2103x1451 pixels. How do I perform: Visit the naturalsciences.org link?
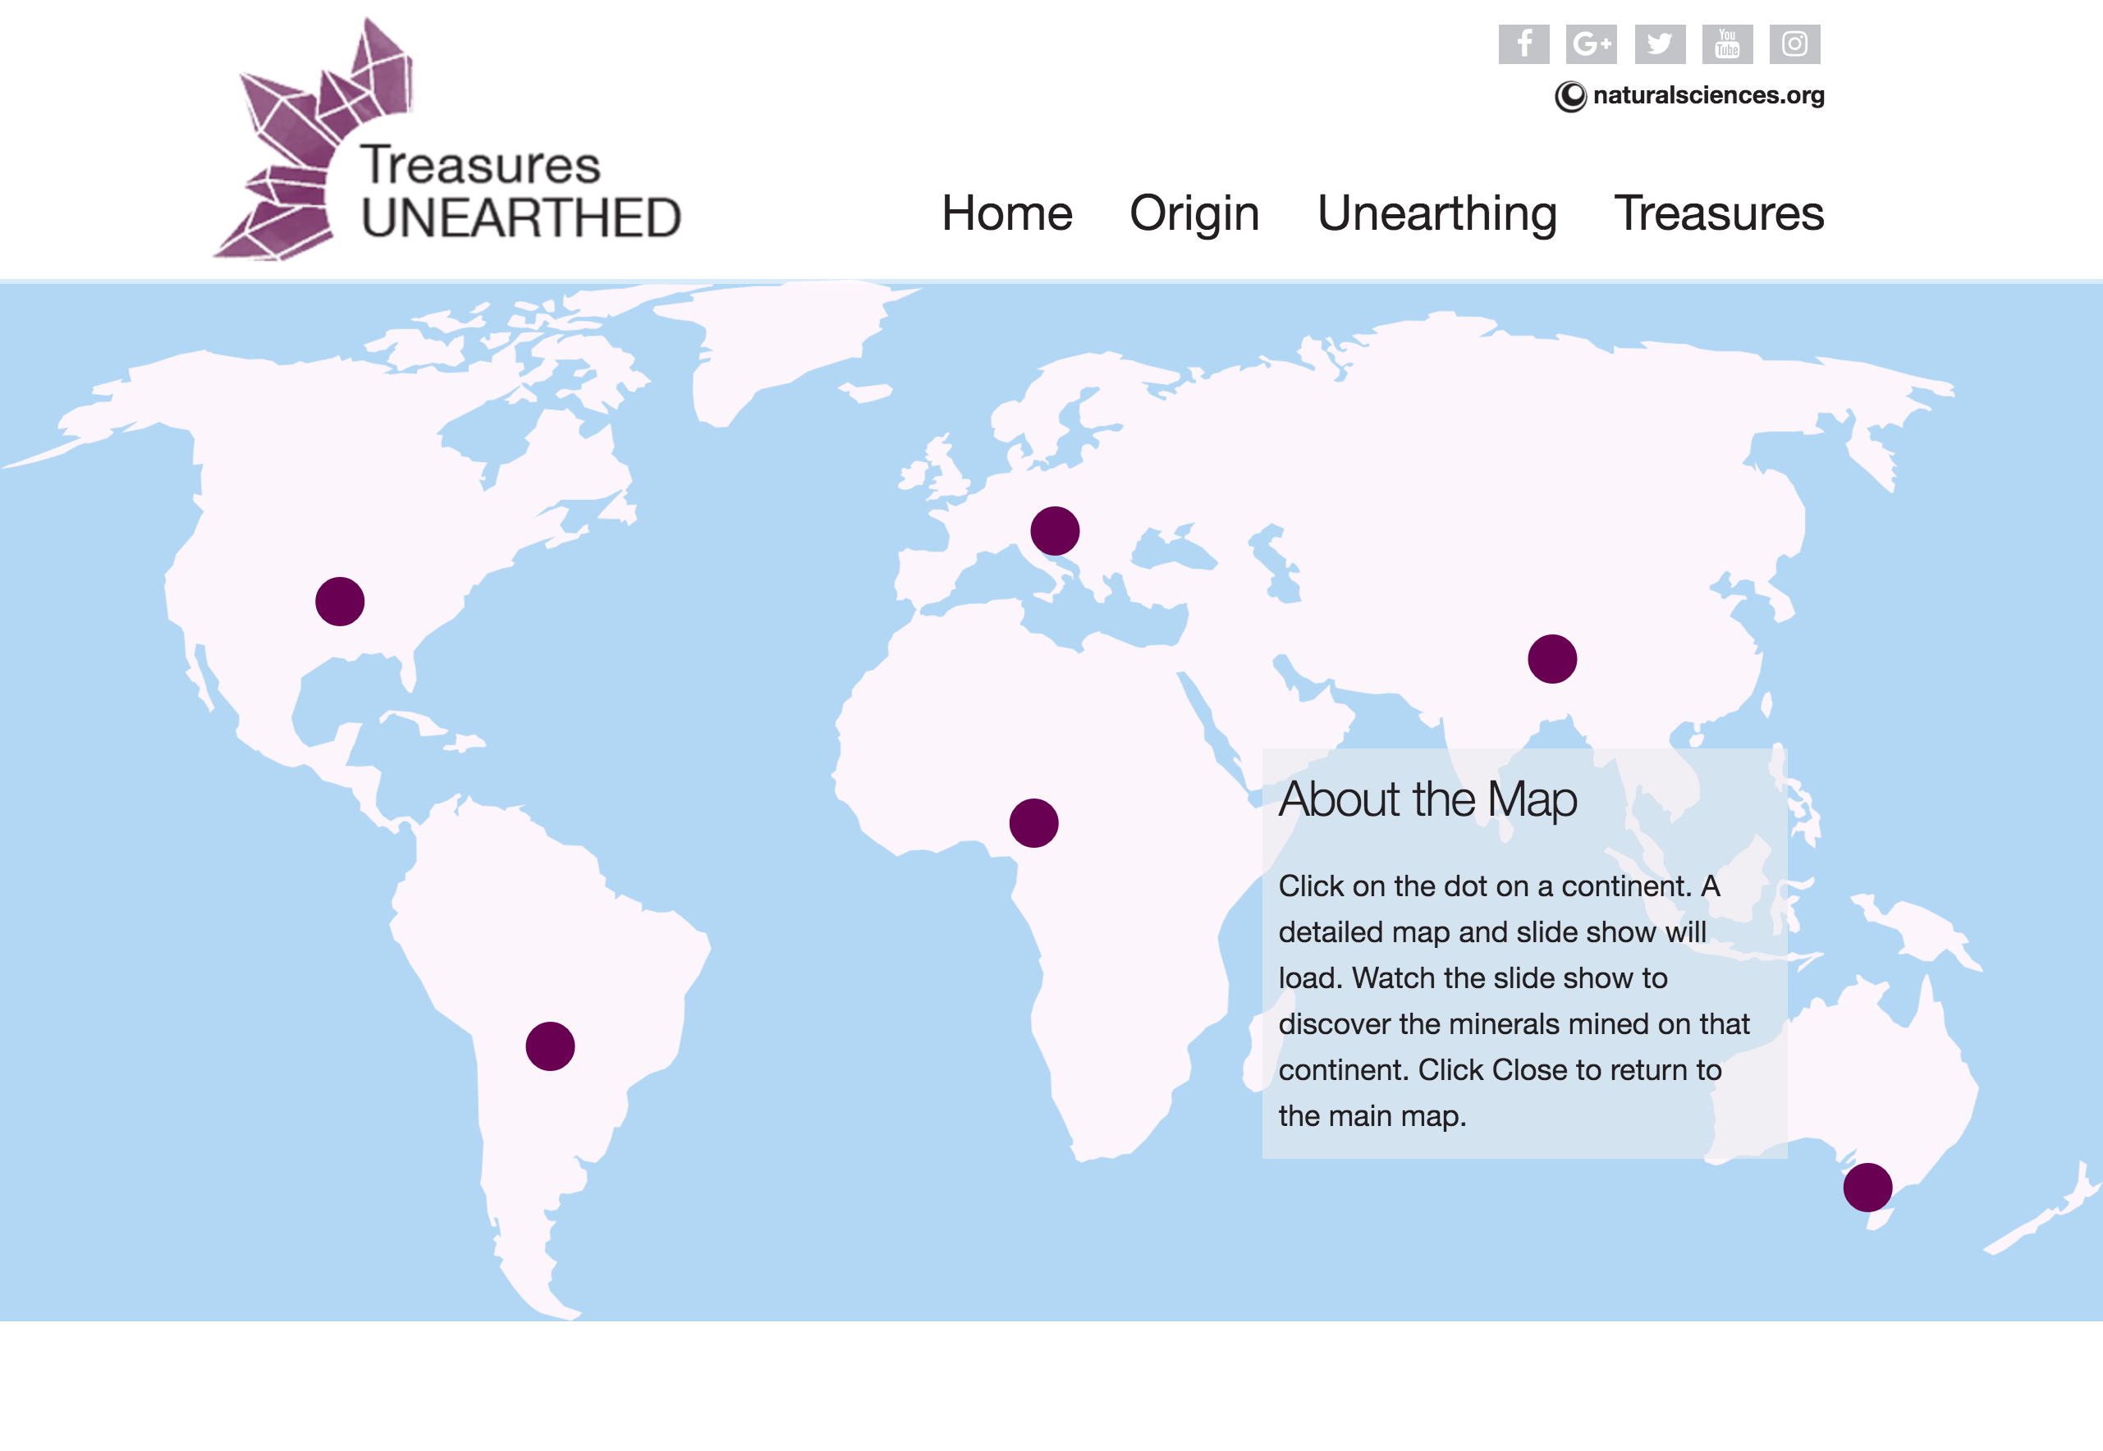point(1689,95)
